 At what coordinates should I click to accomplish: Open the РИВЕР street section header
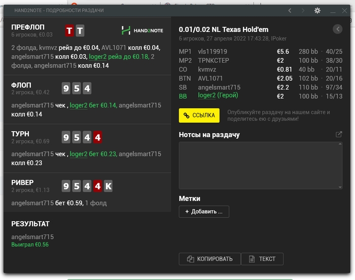22,182
